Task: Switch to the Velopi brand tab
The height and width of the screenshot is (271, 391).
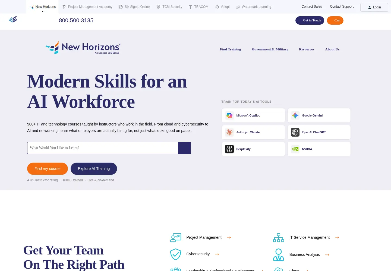Action: (222, 7)
